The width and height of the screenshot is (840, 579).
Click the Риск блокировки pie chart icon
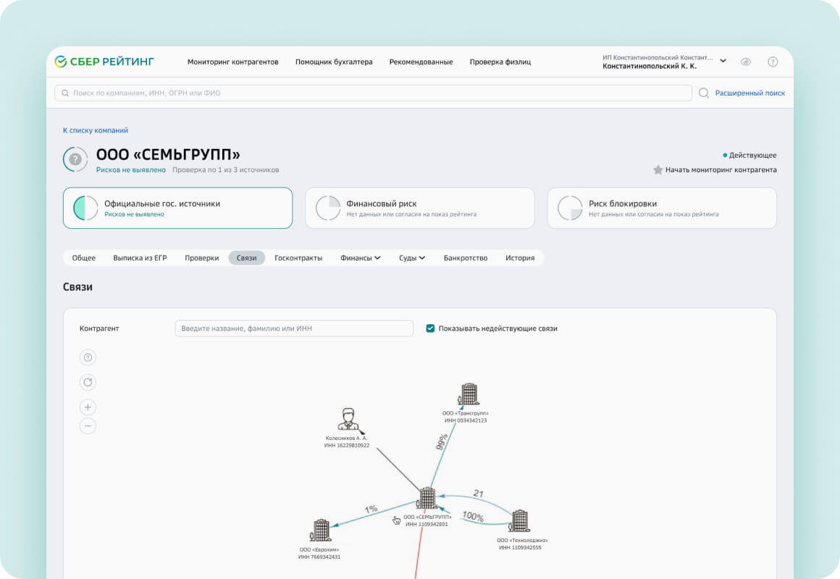click(x=570, y=208)
